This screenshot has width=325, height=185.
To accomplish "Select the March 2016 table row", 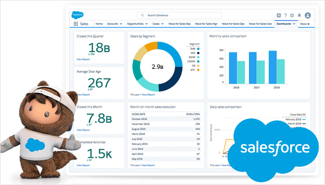I will click(x=166, y=134).
